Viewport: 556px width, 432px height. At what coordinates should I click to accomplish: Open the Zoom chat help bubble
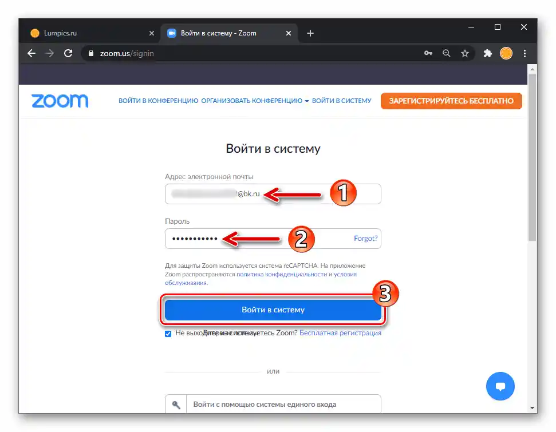tap(500, 386)
